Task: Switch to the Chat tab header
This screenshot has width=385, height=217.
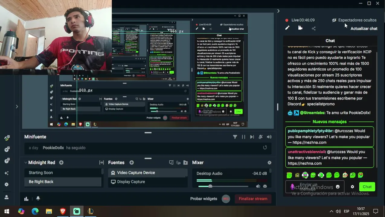Action: pos(330,41)
